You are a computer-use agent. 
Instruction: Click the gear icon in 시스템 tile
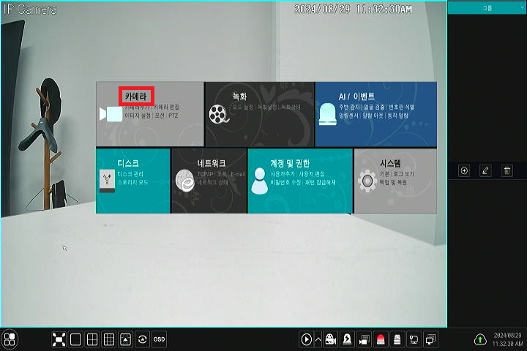[367, 181]
